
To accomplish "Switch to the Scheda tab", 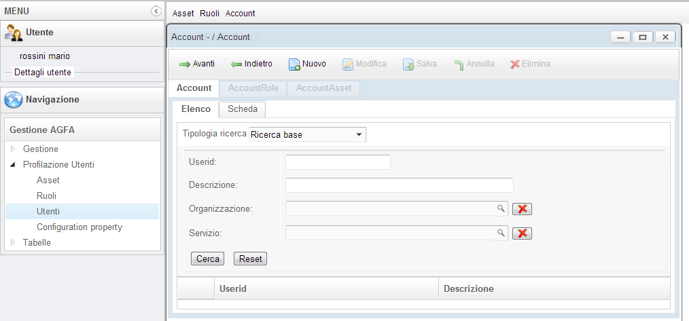I will pos(242,109).
